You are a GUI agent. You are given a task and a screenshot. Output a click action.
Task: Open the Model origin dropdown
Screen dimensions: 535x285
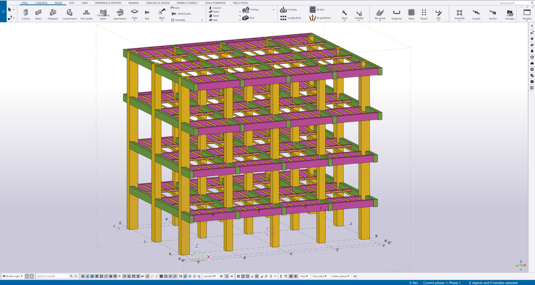13,276
